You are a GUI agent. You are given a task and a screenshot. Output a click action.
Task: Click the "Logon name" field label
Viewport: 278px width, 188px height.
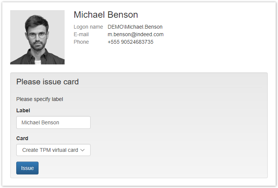pos(88,27)
